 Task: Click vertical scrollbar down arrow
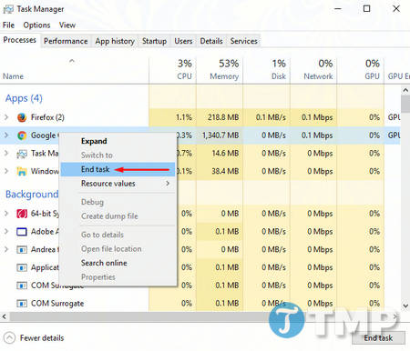tap(405, 306)
